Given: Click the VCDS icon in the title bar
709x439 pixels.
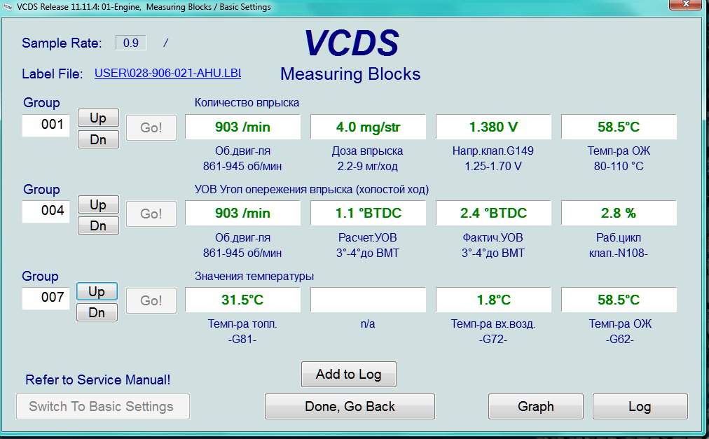Looking at the screenshot, I should click(8, 7).
